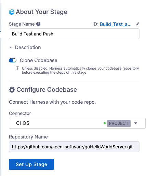Open the Connector dropdown arrow

[x=136, y=123]
